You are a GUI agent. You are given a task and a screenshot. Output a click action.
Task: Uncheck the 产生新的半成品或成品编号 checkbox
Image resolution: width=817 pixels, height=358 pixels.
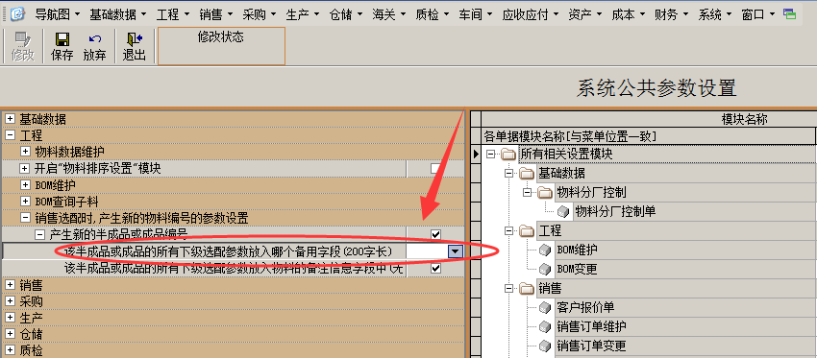pyautogui.click(x=436, y=235)
